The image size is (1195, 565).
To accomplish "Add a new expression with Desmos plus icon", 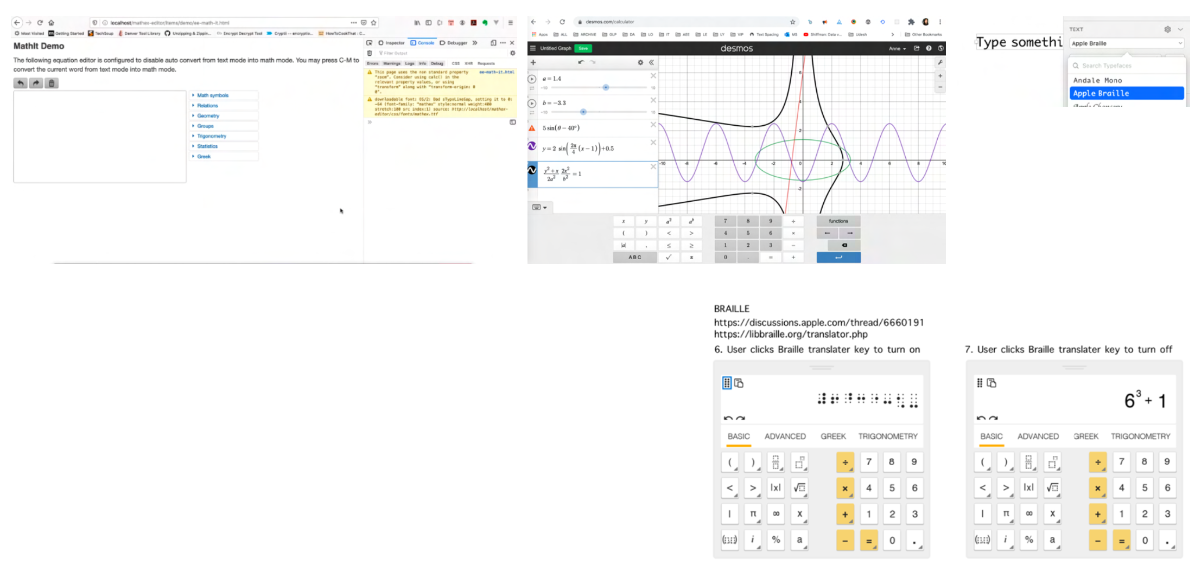I will (533, 62).
